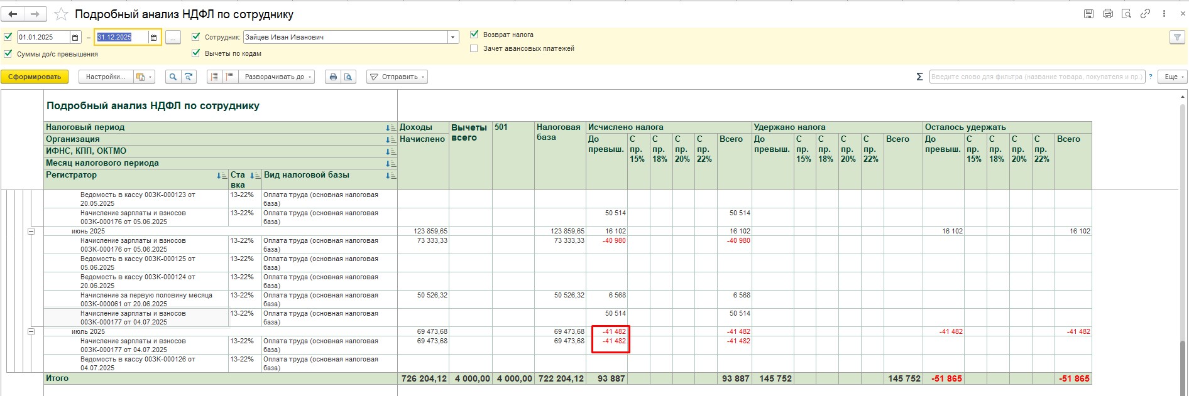The width and height of the screenshot is (1189, 396).
Task: Select the Итого income cell 726 204,12
Action: (x=424, y=378)
